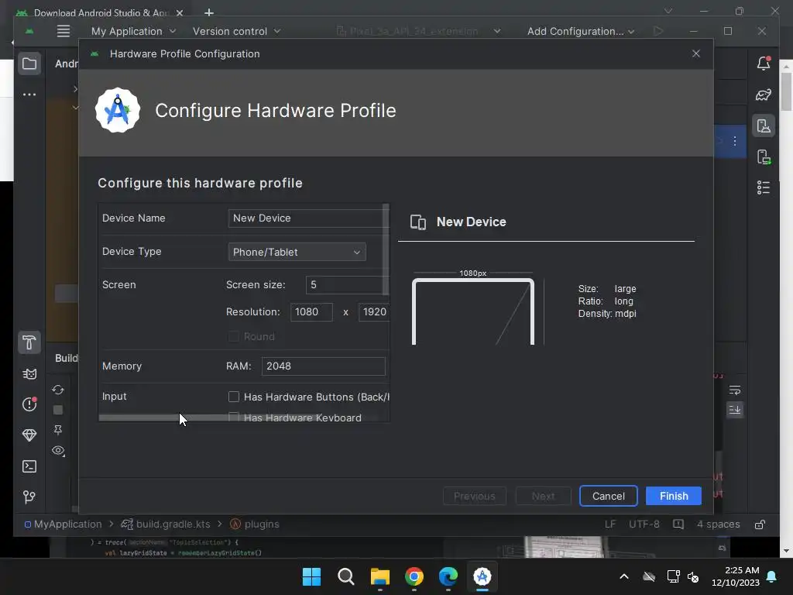Open the structure list icon in right sidebar
Screen dimensions: 793x595
(x=764, y=187)
